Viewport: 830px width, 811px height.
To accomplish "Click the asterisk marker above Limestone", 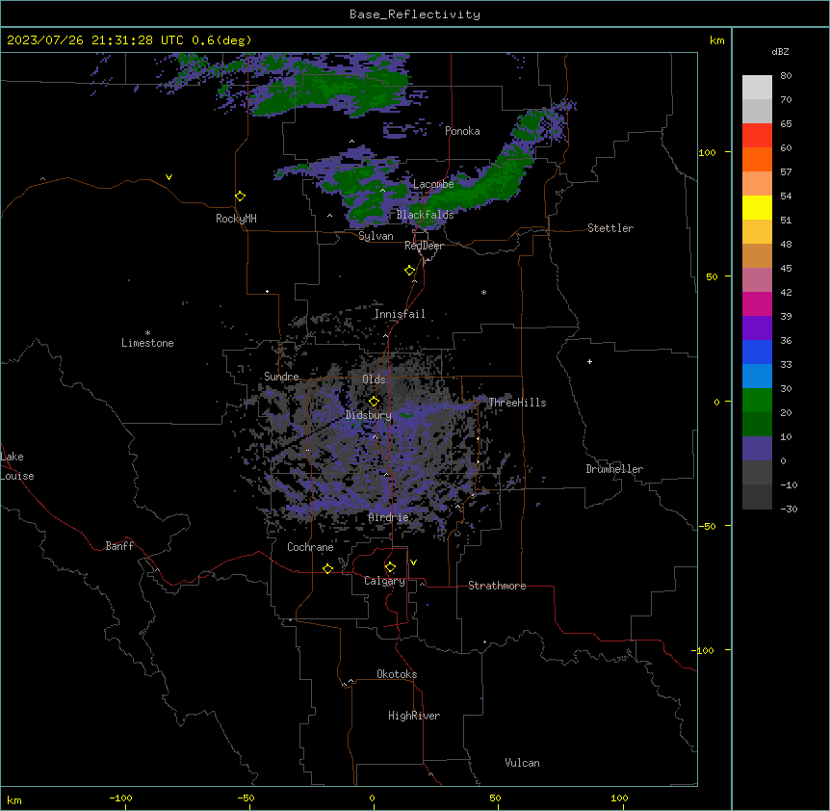I will (x=147, y=333).
